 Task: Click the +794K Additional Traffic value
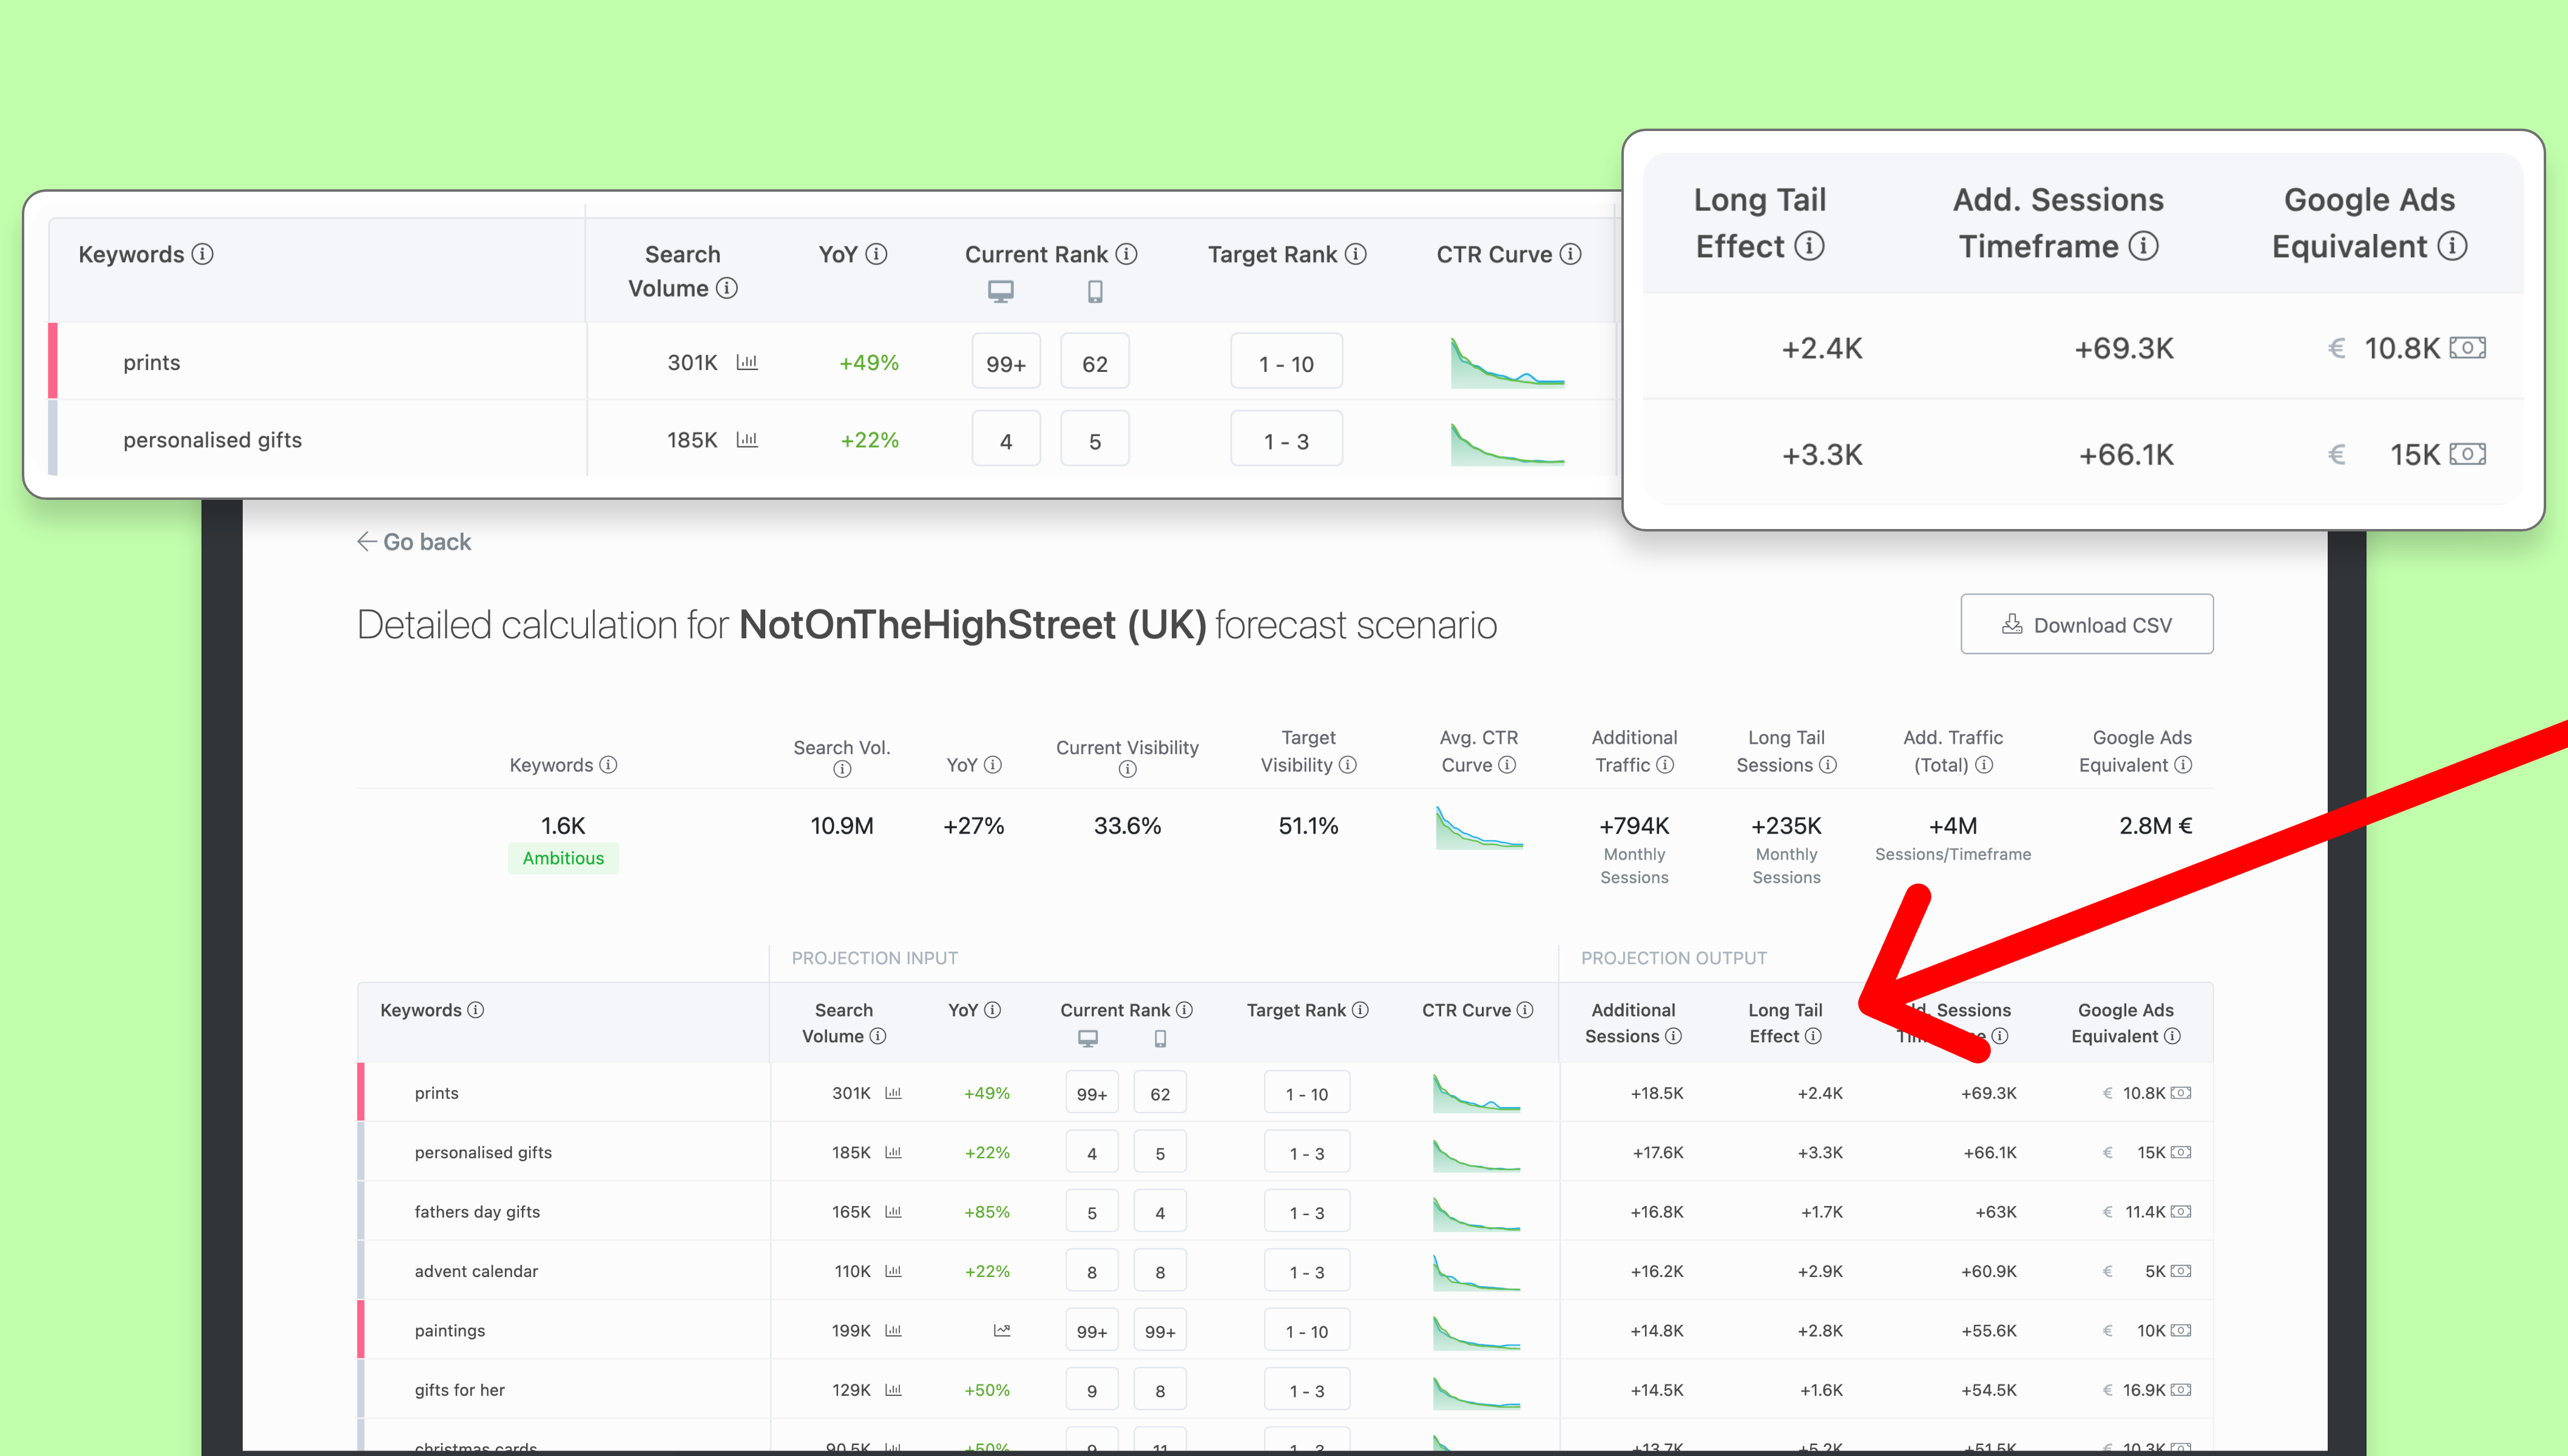click(1634, 826)
